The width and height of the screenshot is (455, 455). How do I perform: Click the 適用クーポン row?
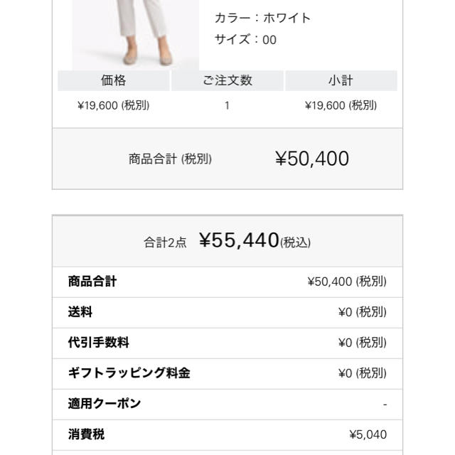227,405
